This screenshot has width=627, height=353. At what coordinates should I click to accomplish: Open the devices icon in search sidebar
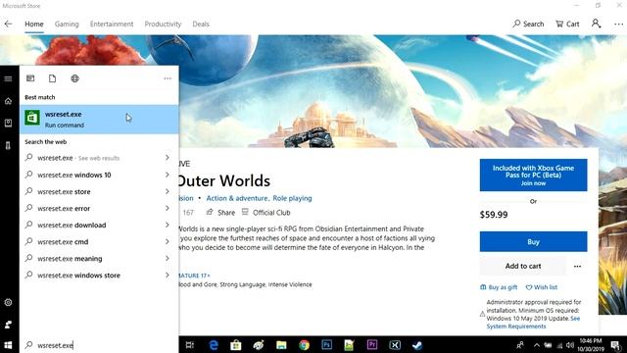[8, 145]
